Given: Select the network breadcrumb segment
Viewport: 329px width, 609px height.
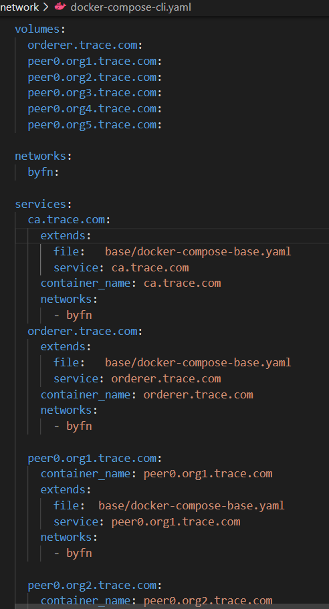Looking at the screenshot, I should point(20,7).
